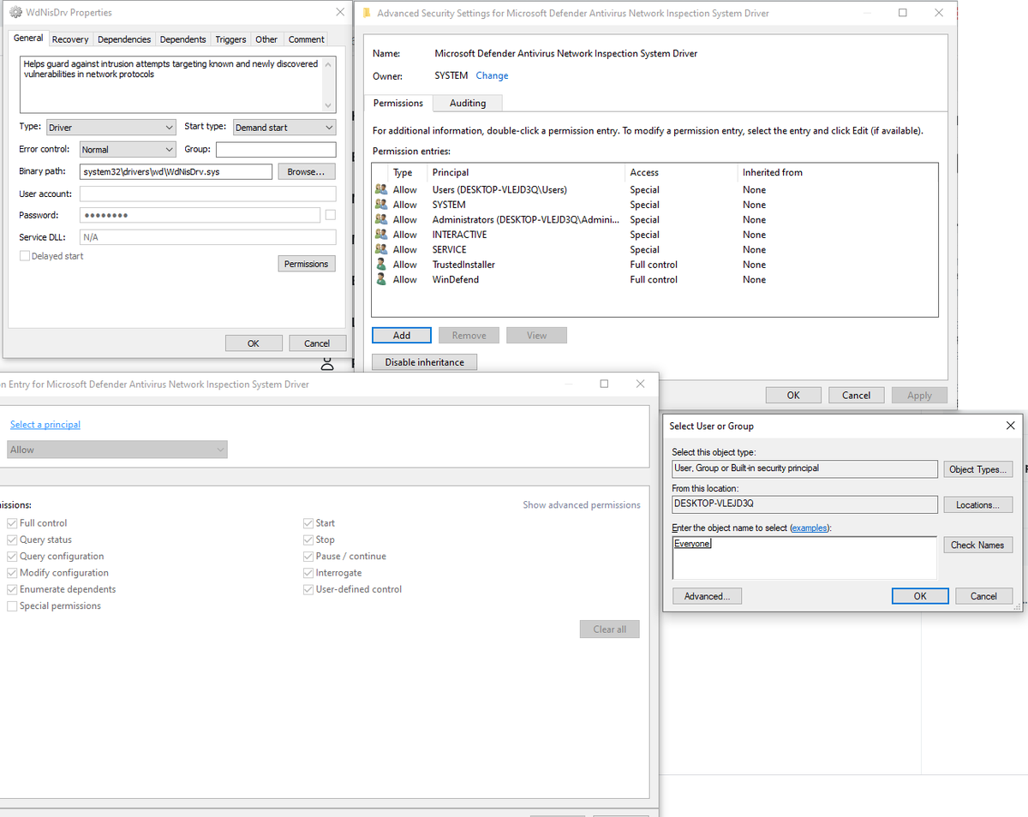Toggle the Enumerate dependents checkbox
Viewport: 1028px width, 817px height.
click(x=12, y=589)
